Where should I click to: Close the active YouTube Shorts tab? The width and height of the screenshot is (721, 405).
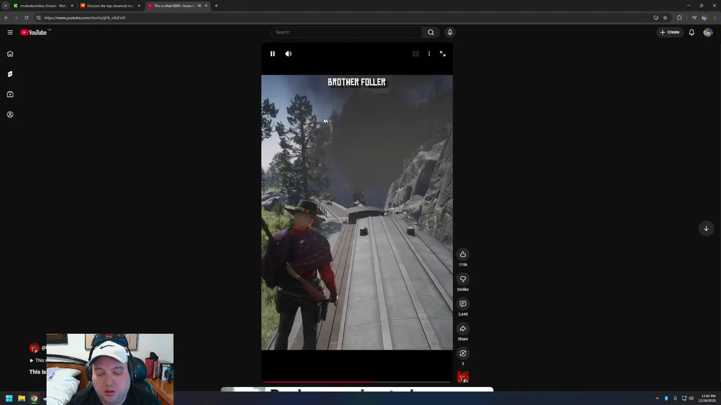tap(206, 6)
